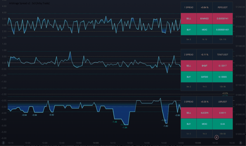Click the 51200.00 price scale label
The height and width of the screenshot is (146, 246).
click(x=240, y=36)
